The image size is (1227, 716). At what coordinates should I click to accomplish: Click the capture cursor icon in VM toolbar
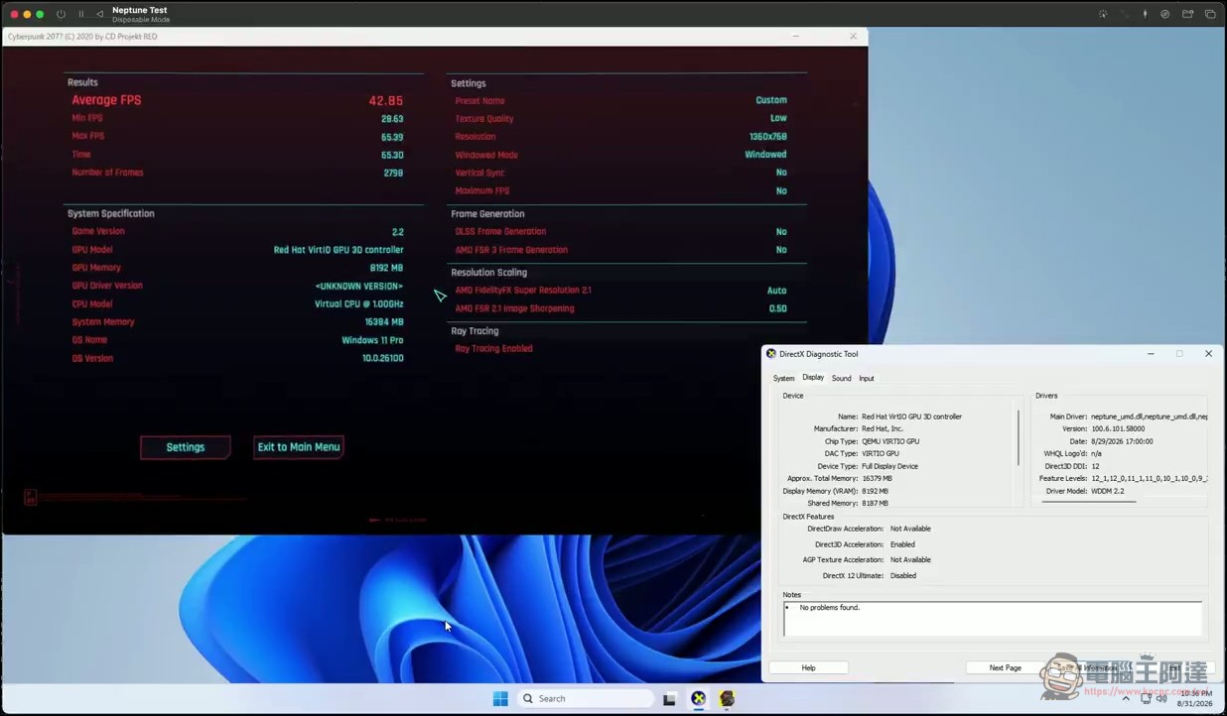coord(1103,14)
